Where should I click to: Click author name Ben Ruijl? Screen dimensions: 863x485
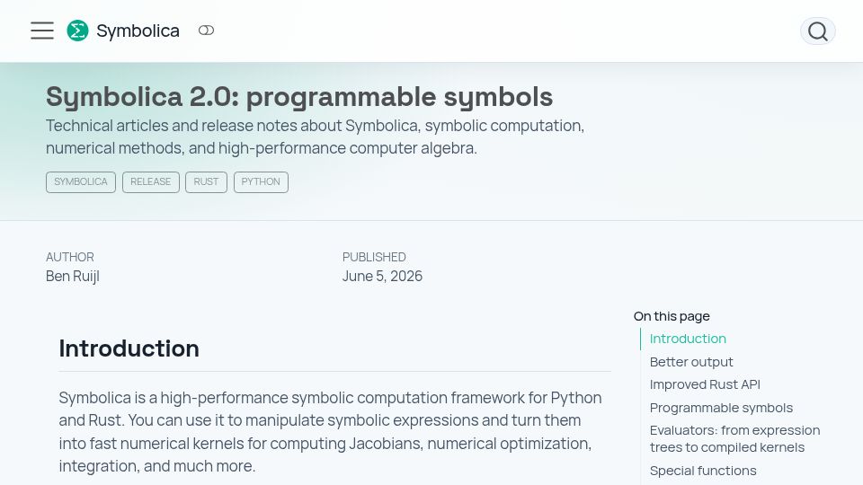73,276
